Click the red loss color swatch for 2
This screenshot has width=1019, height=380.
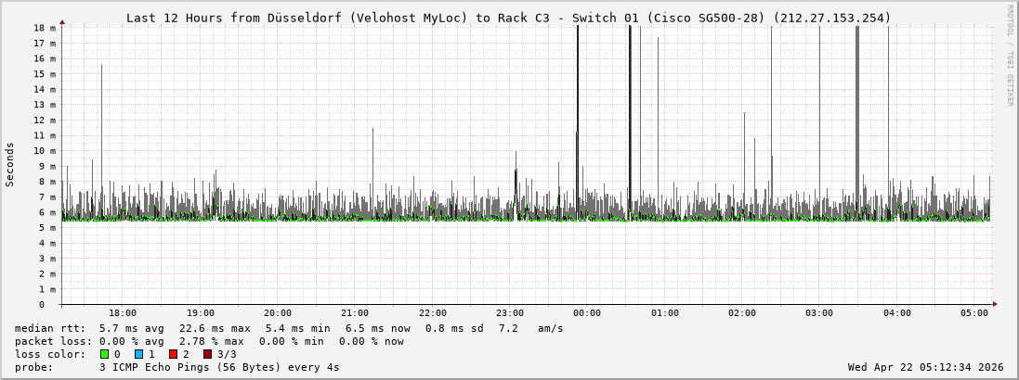point(174,354)
